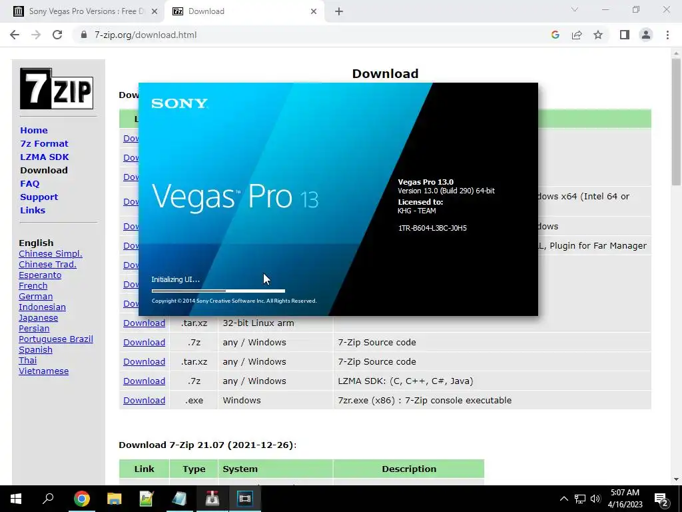Screen dimensions: 682x512
Task: Go to the FAQ page
Action: pos(29,184)
